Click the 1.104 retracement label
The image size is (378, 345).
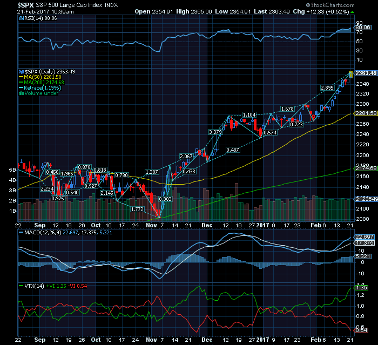249,115
